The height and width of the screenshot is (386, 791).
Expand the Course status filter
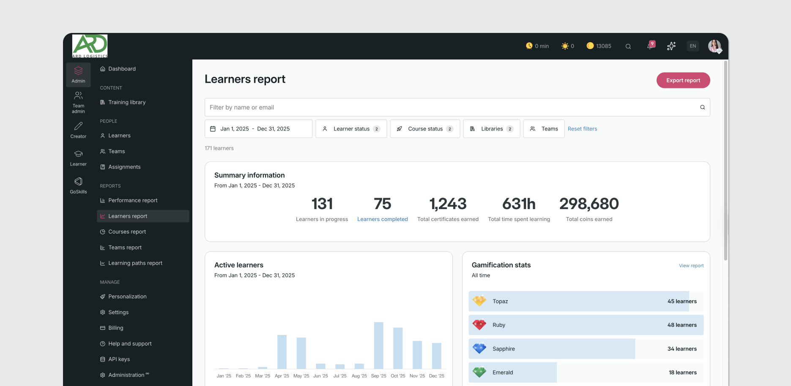[x=425, y=129]
